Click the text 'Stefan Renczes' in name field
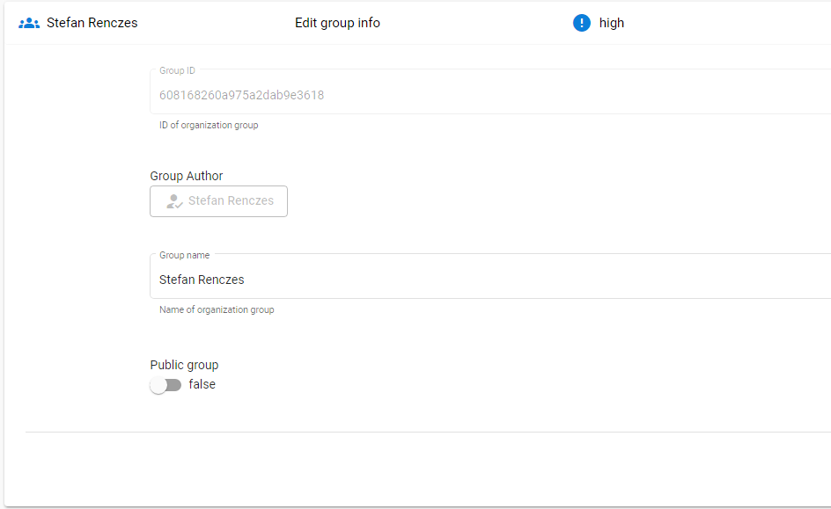 click(202, 280)
